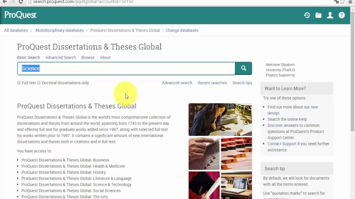
Task: Open the Contact Support link
Action: coord(282,144)
